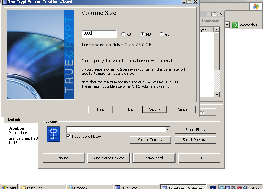Click the Details header in Explorer pane
The width and height of the screenshot is (263, 189).
(14, 119)
